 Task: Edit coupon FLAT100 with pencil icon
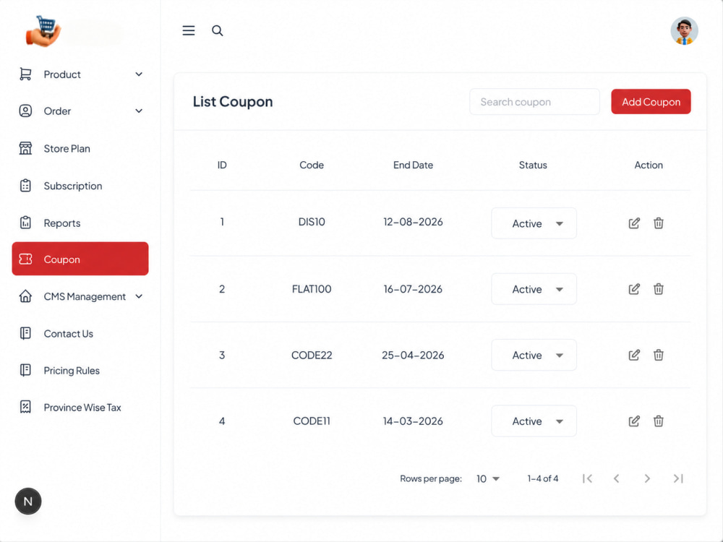[634, 289]
